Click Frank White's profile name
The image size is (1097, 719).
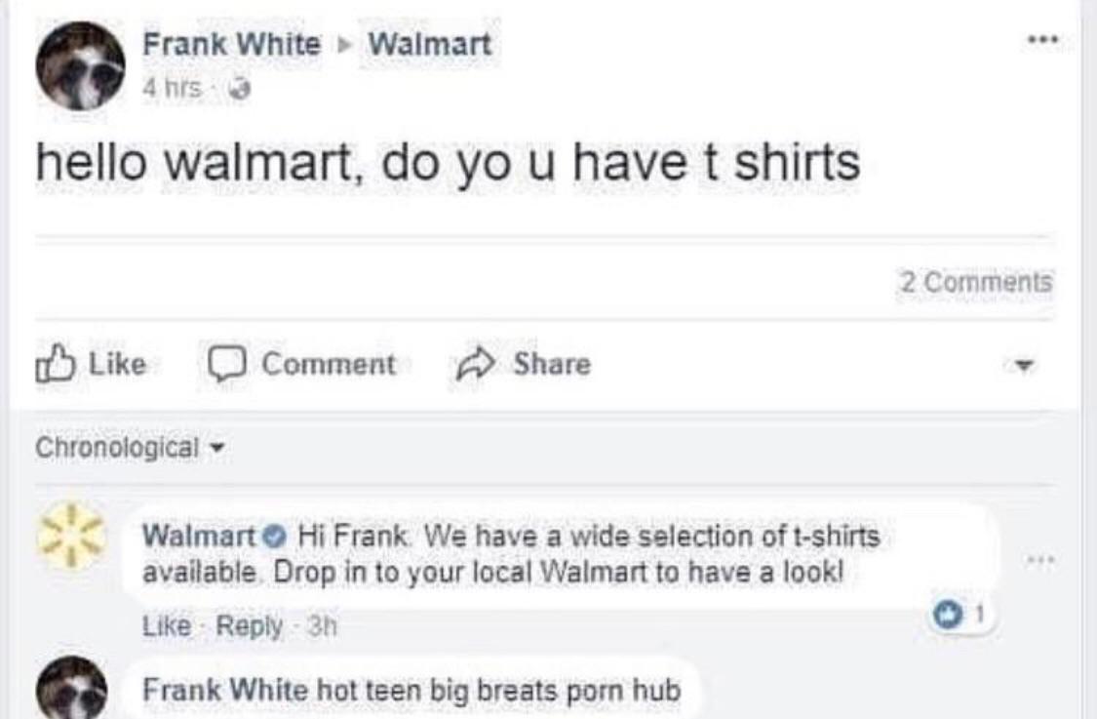coord(233,43)
